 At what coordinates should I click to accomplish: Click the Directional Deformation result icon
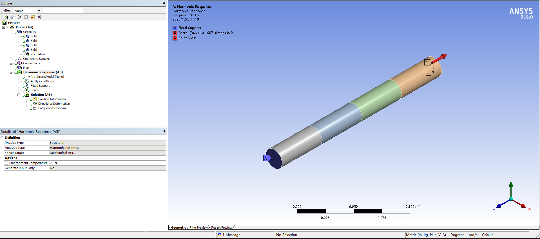pos(35,104)
